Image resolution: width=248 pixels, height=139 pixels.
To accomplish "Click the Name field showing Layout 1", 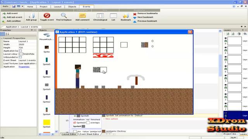I will [27, 41].
